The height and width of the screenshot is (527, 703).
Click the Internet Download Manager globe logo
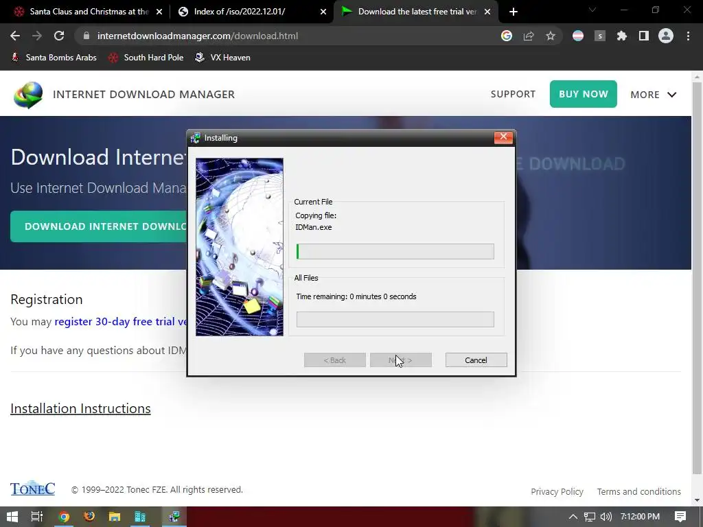28,95
